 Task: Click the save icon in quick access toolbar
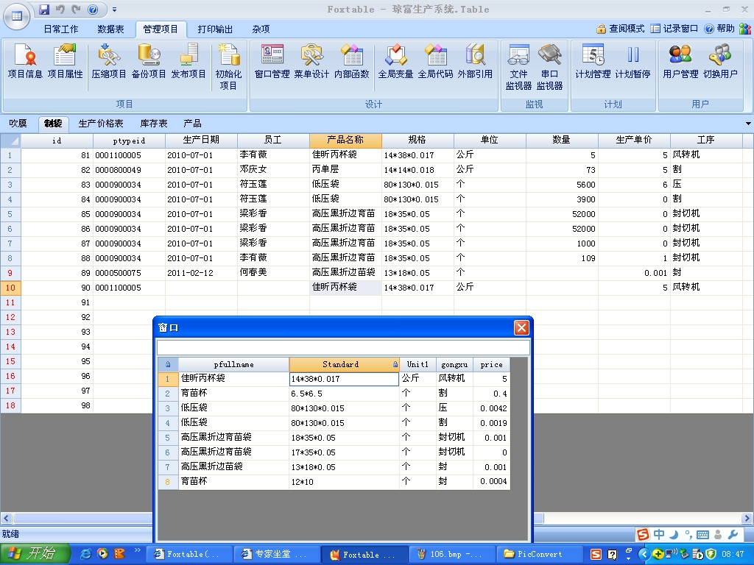[x=44, y=9]
